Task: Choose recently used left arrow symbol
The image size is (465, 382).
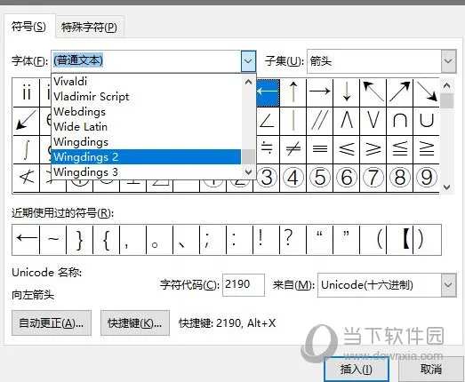Action: [26, 240]
